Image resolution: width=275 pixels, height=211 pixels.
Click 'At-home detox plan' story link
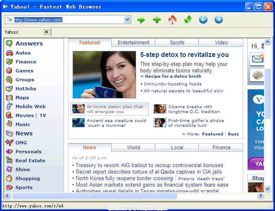pos(115,109)
